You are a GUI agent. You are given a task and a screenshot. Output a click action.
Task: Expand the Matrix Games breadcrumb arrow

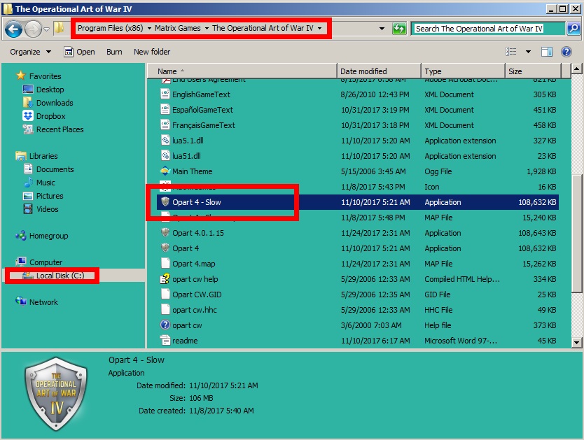tap(207, 28)
